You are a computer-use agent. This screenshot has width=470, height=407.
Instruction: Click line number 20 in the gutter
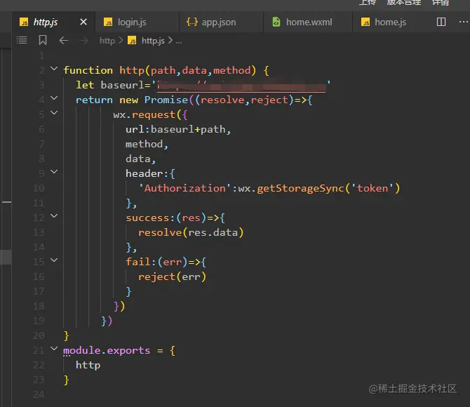pos(39,335)
